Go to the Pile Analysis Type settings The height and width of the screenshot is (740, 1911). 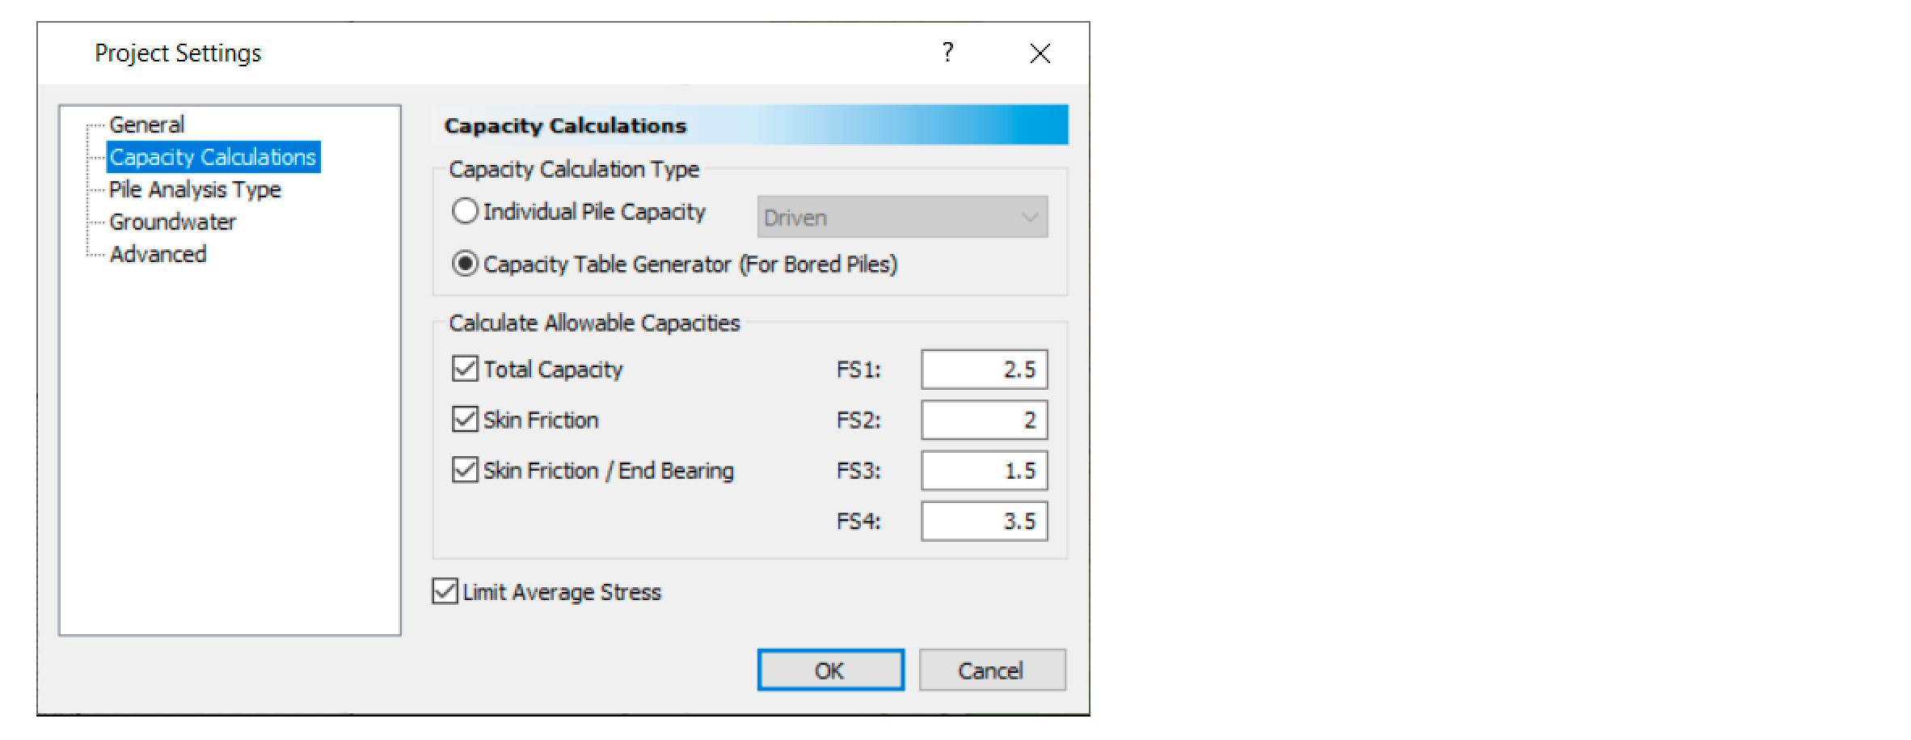(195, 189)
